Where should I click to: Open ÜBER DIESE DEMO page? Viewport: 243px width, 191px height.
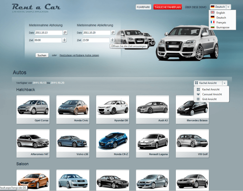tap(196, 7)
